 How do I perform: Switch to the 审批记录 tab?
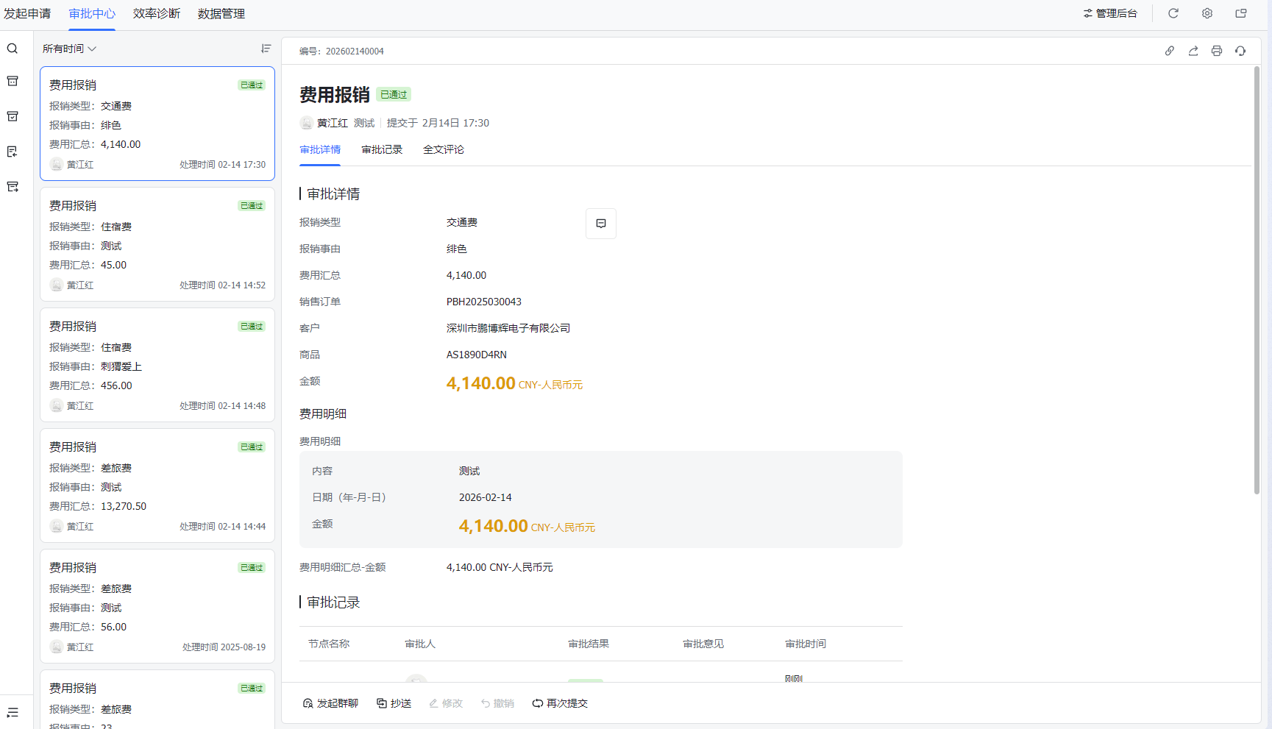coord(382,149)
